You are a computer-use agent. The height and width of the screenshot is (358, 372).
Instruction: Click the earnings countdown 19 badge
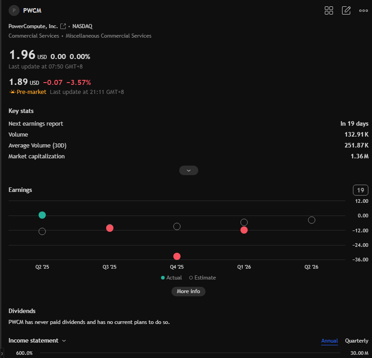point(361,190)
